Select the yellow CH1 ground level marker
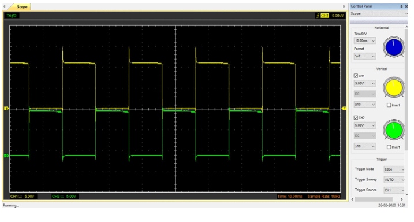This screenshot has width=414, height=222. coord(6,108)
